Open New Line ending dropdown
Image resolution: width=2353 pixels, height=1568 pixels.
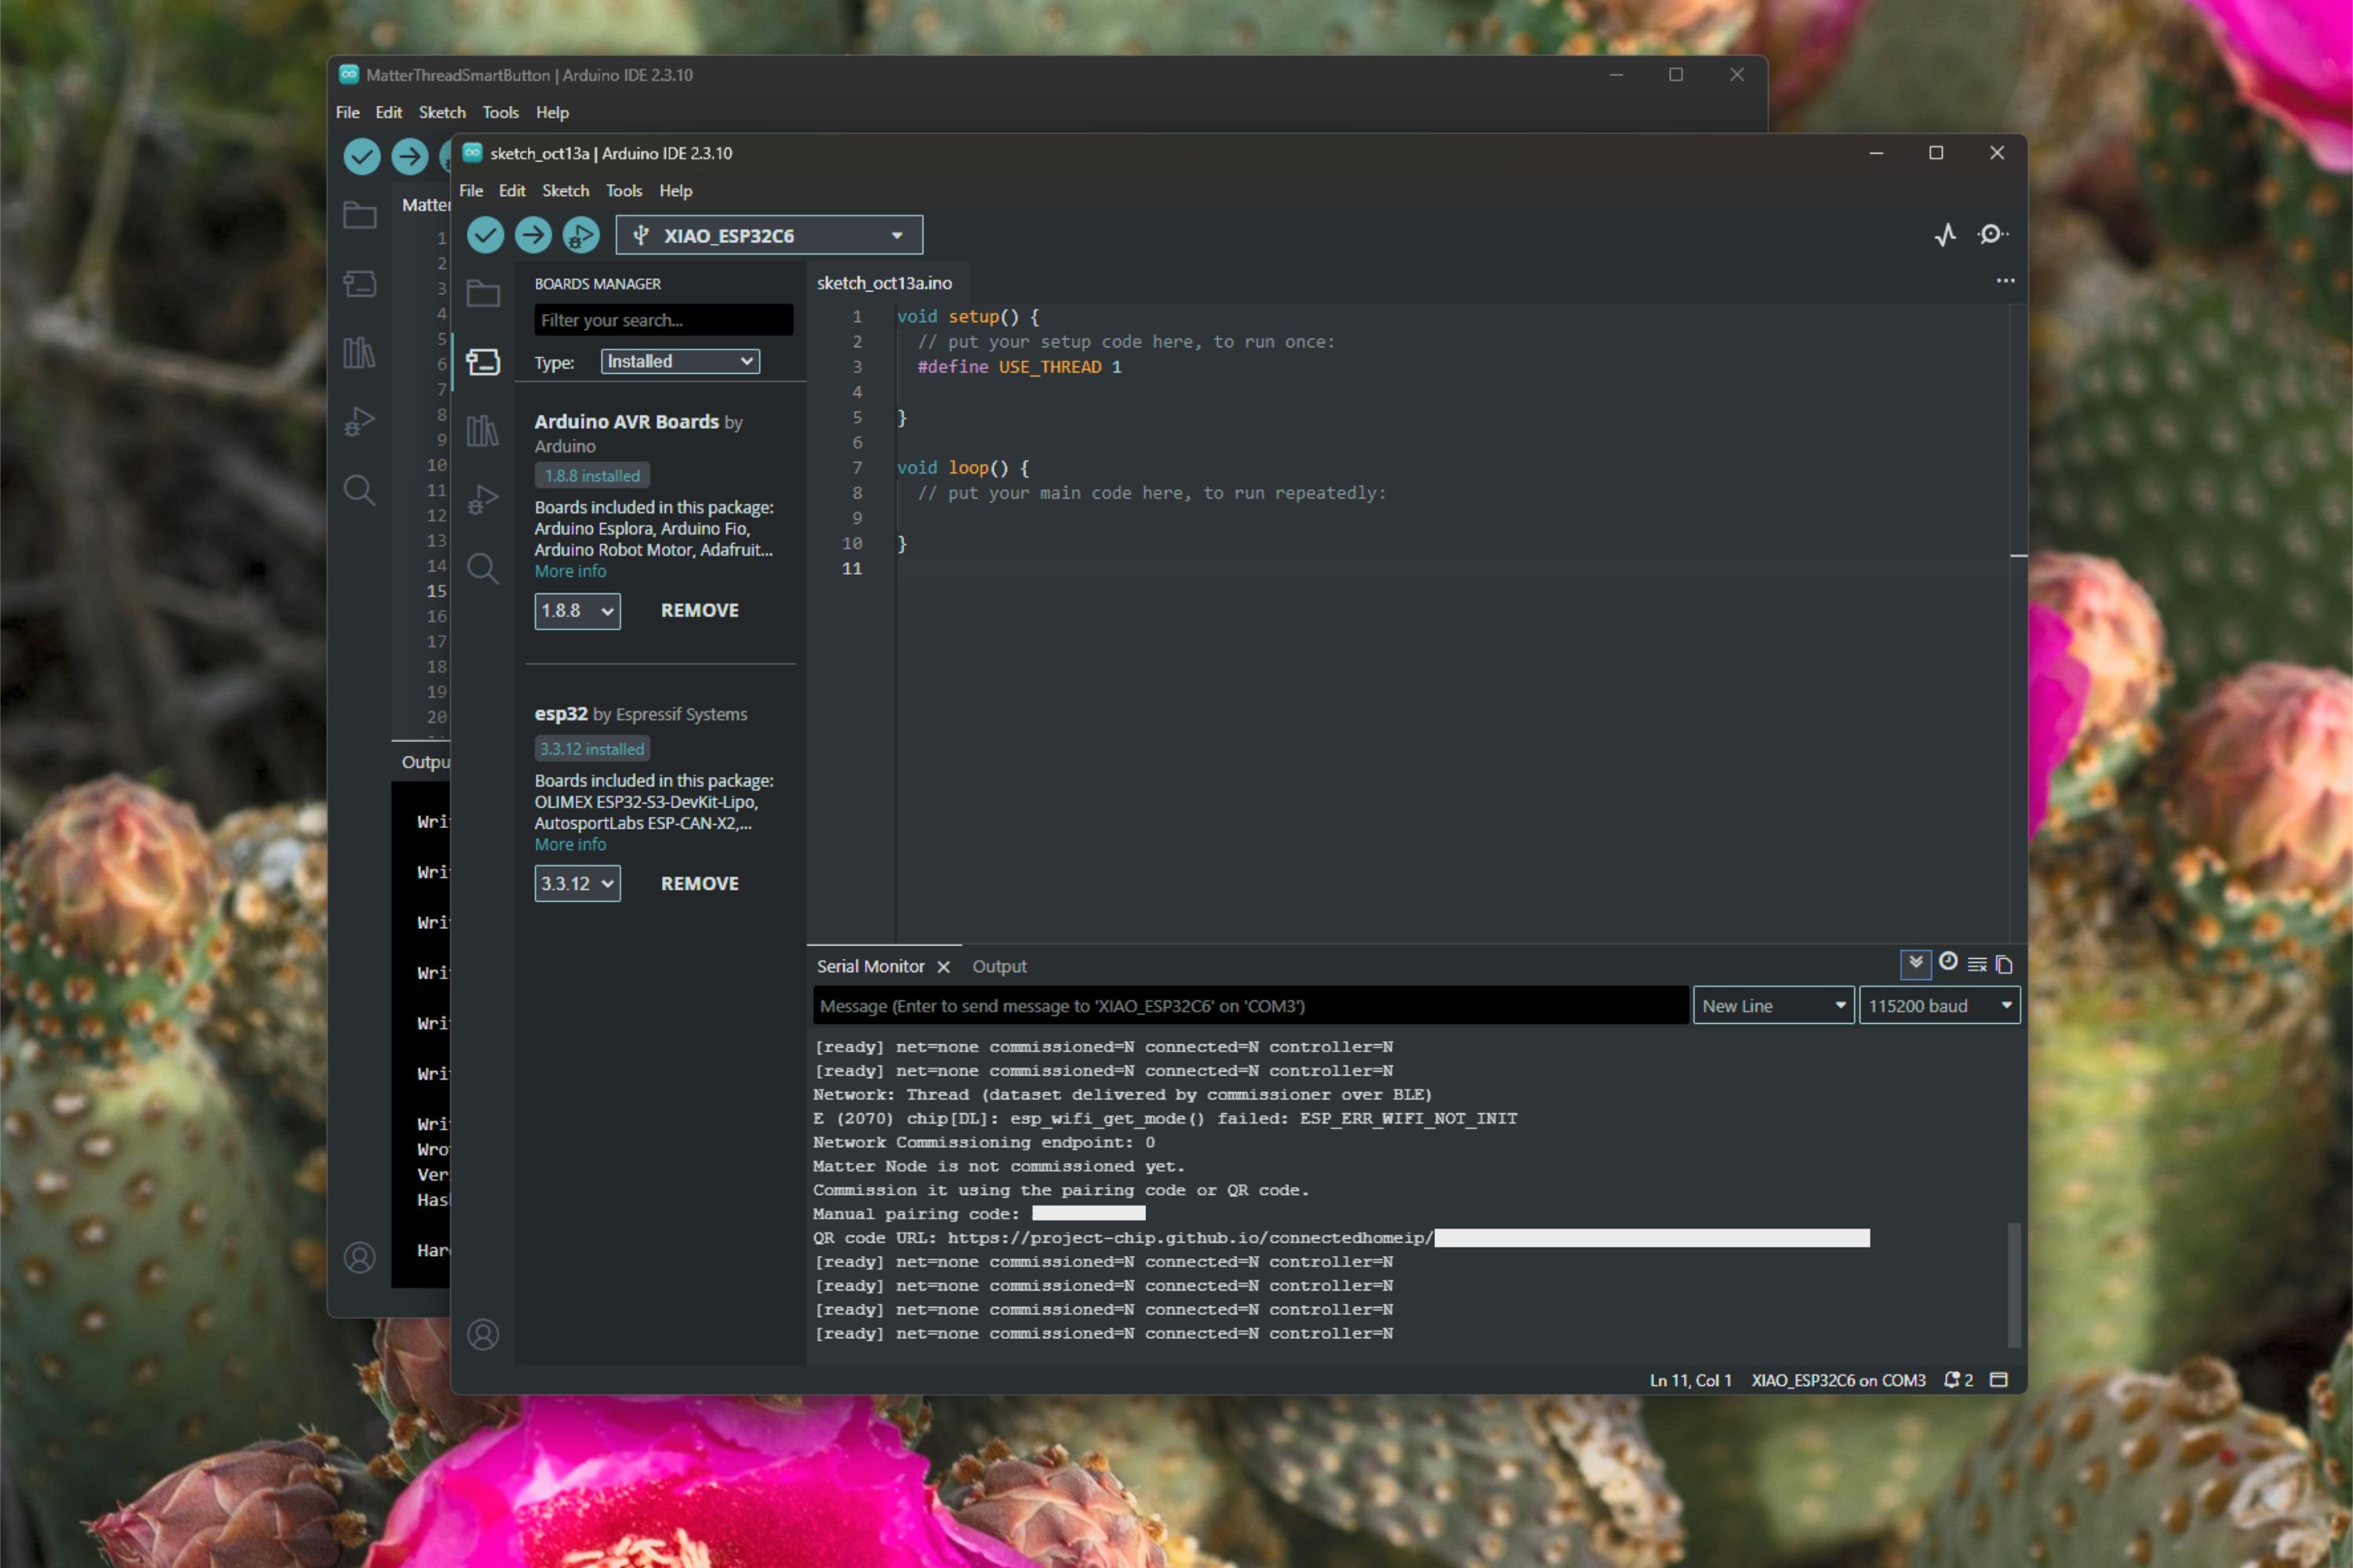click(x=1773, y=1006)
